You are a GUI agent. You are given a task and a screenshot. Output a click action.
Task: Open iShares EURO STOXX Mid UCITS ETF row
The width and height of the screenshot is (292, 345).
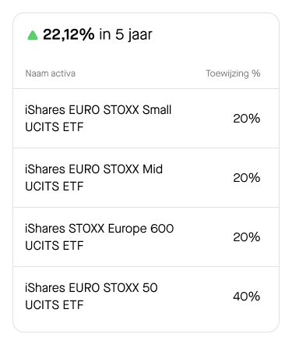coord(146,178)
